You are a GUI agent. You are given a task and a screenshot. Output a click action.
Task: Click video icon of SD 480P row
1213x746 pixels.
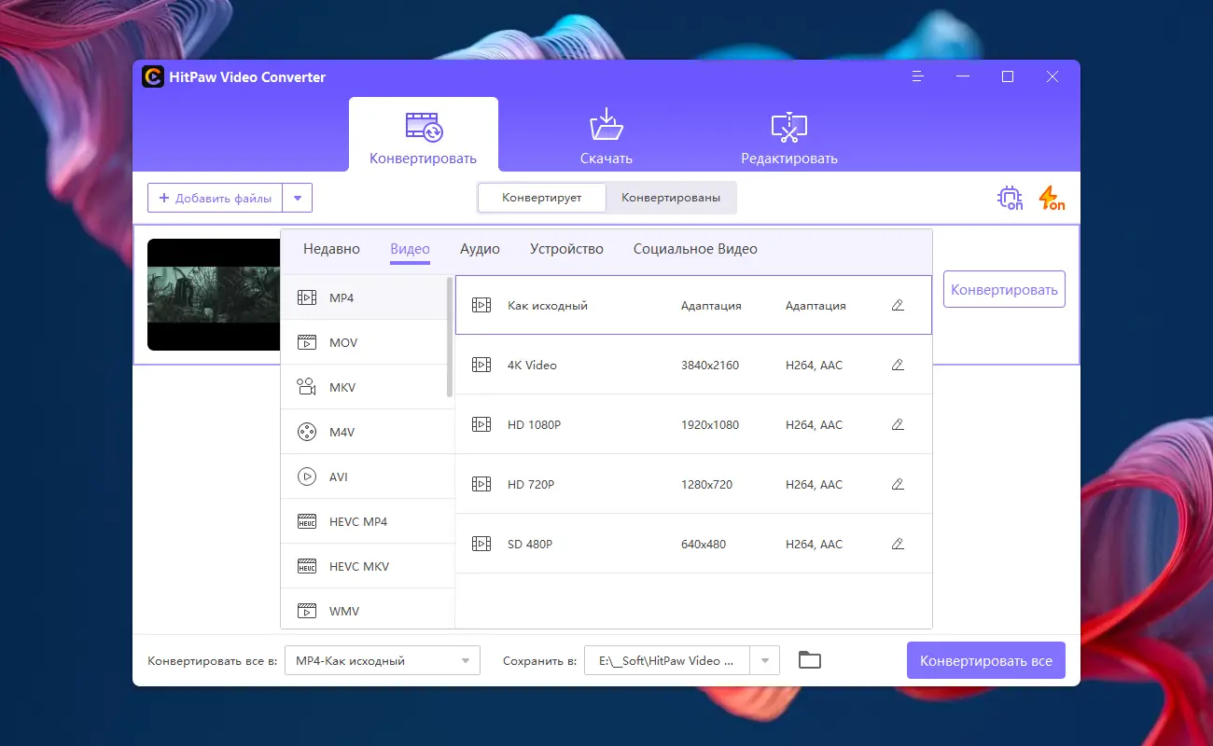point(481,544)
